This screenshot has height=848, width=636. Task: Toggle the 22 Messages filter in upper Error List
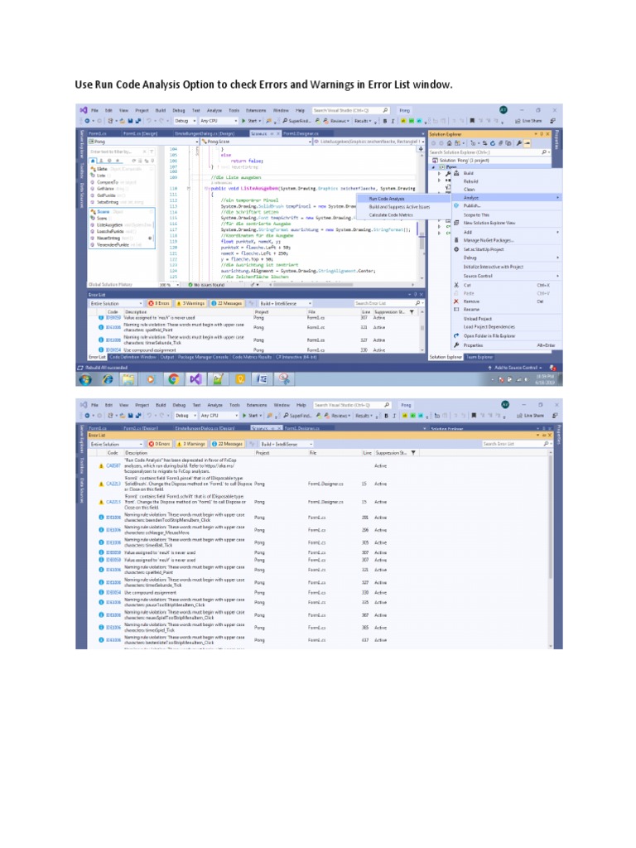[226, 304]
